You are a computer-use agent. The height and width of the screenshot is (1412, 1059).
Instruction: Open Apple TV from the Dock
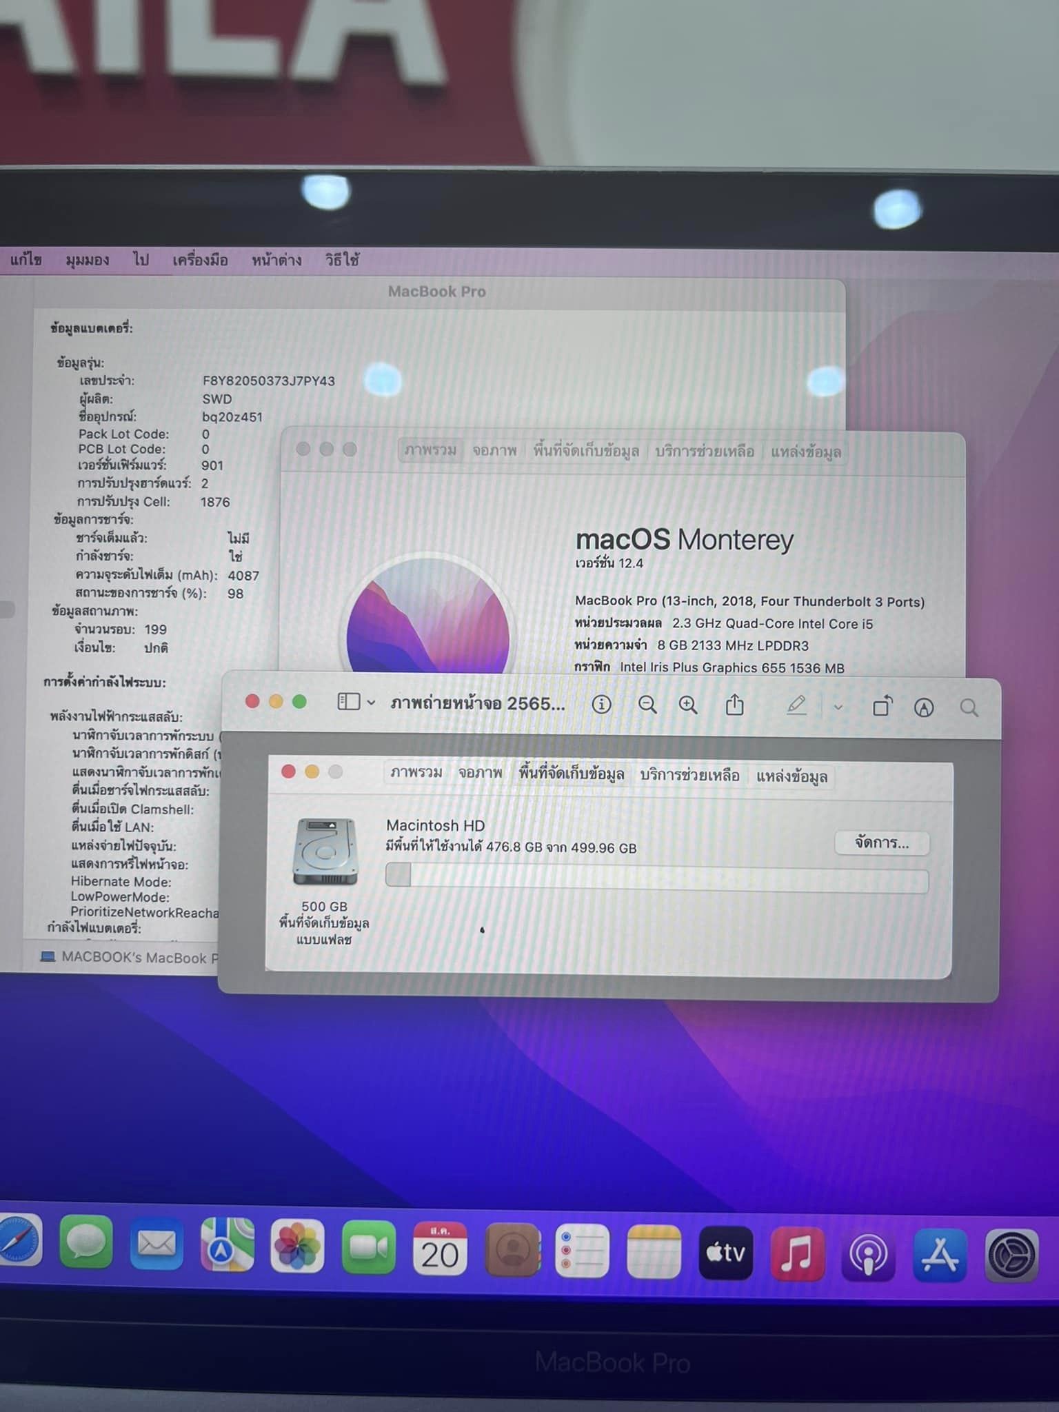(x=725, y=1253)
